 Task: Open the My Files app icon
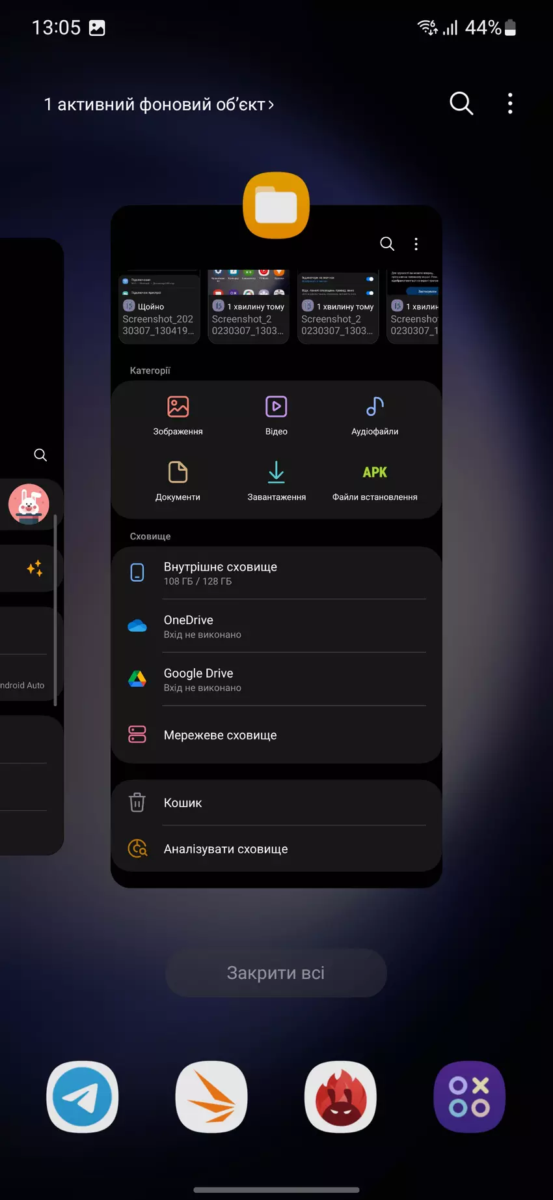pyautogui.click(x=276, y=206)
